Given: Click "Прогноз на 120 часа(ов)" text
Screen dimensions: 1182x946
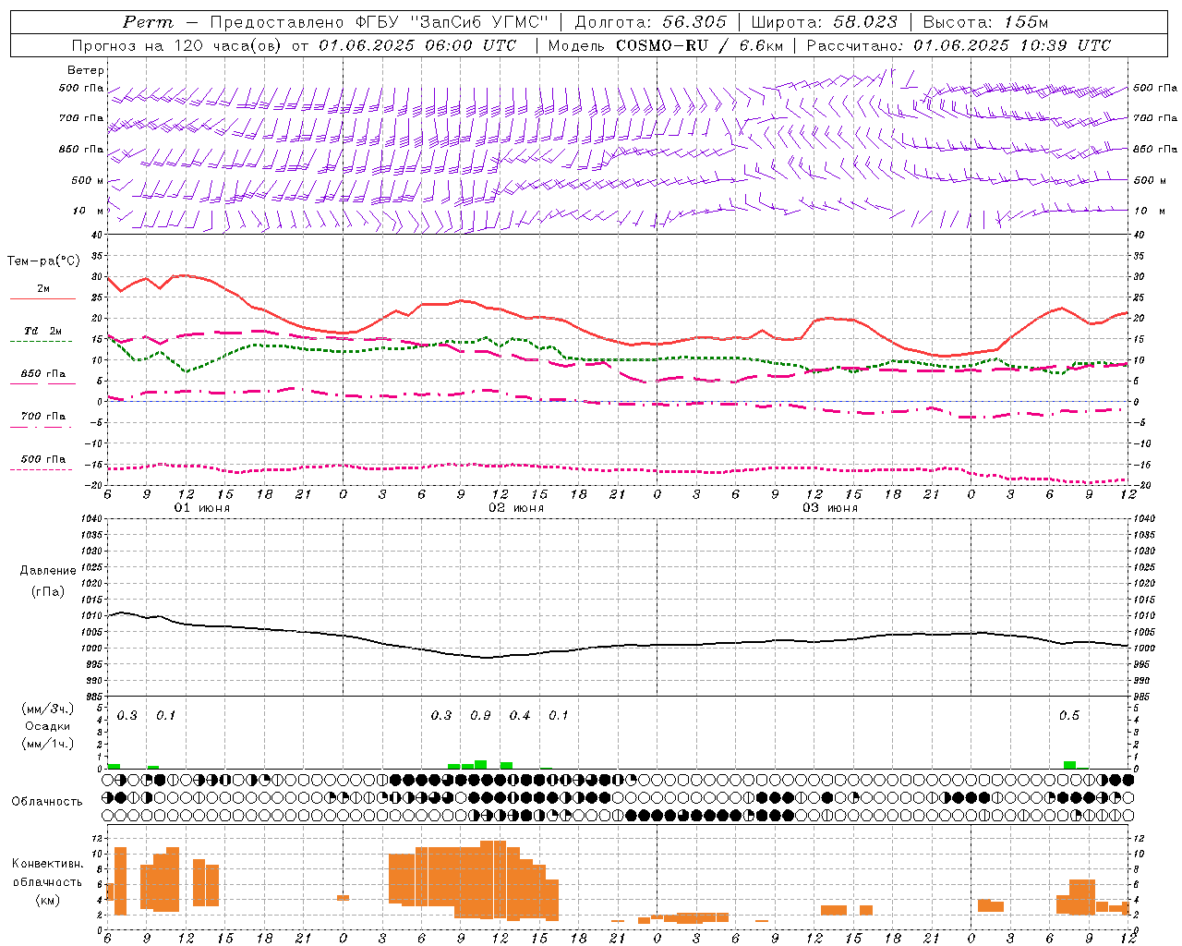Looking at the screenshot, I should pos(177,45).
